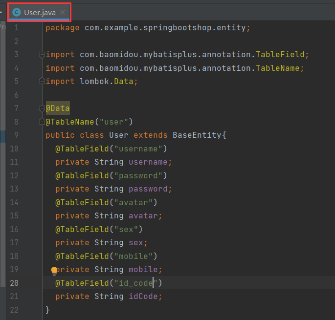Image resolution: width=335 pixels, height=320 pixels.
Task: Switch to the User.java tab
Action: [40, 12]
